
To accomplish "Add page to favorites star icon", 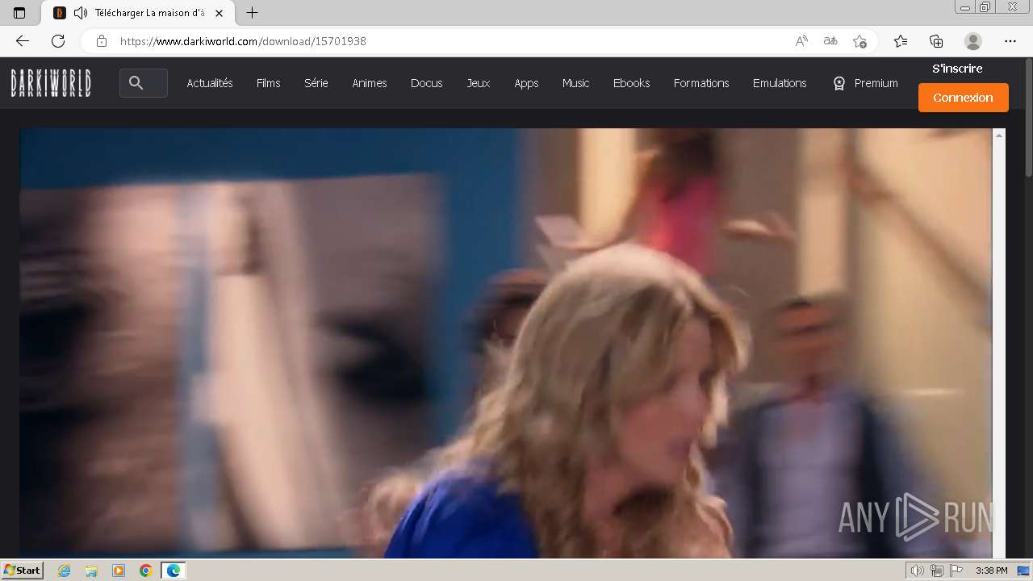I will click(x=859, y=41).
